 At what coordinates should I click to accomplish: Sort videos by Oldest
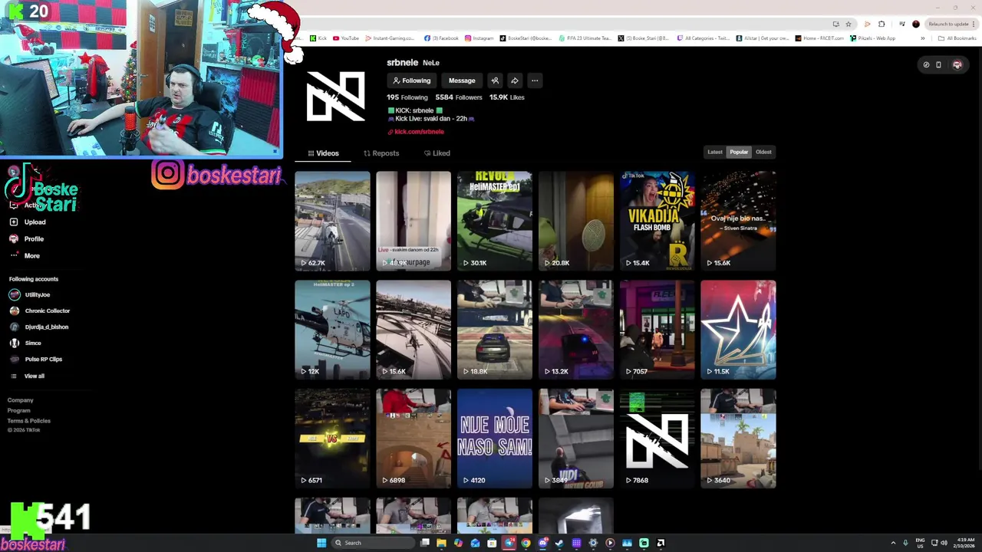point(763,152)
